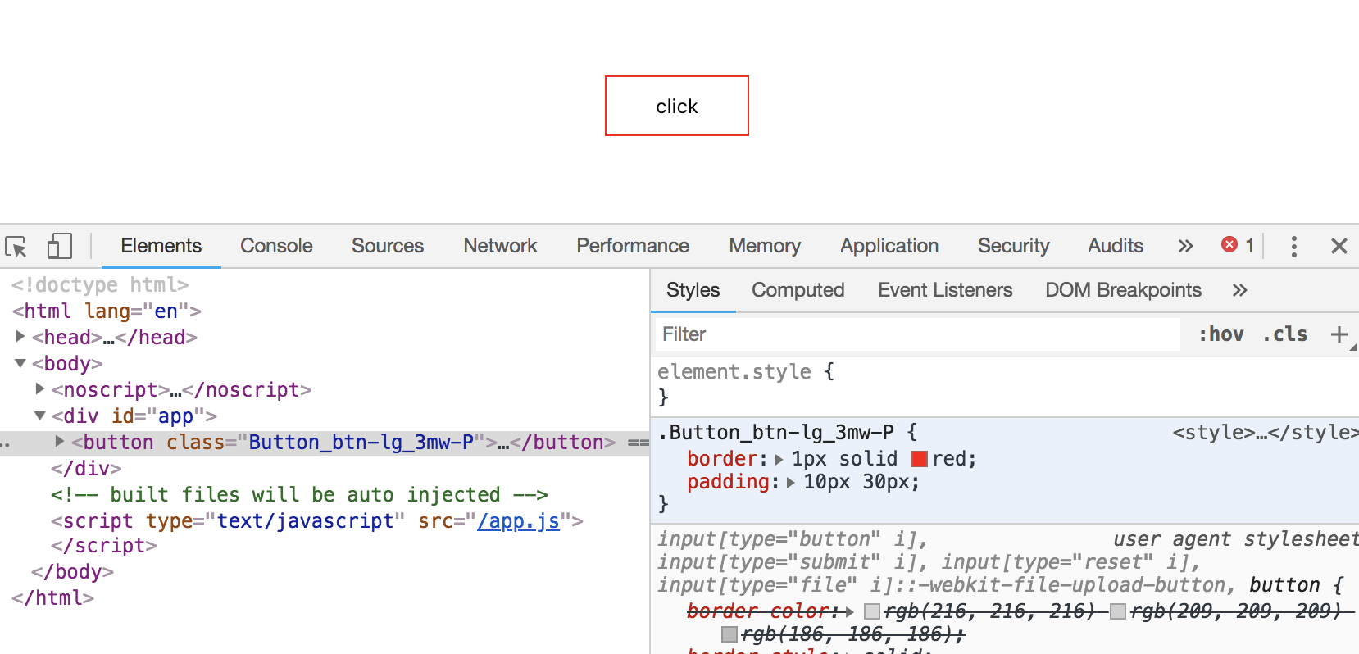Click the struck-through border-color property name
Viewport: 1359px width, 654px height.
pos(757,611)
